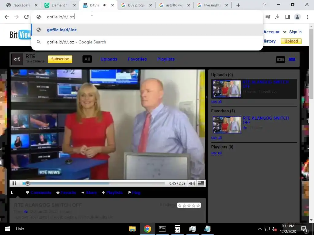Subscribe to the RTÉ channel
The width and height of the screenshot is (314, 235).
(60, 59)
